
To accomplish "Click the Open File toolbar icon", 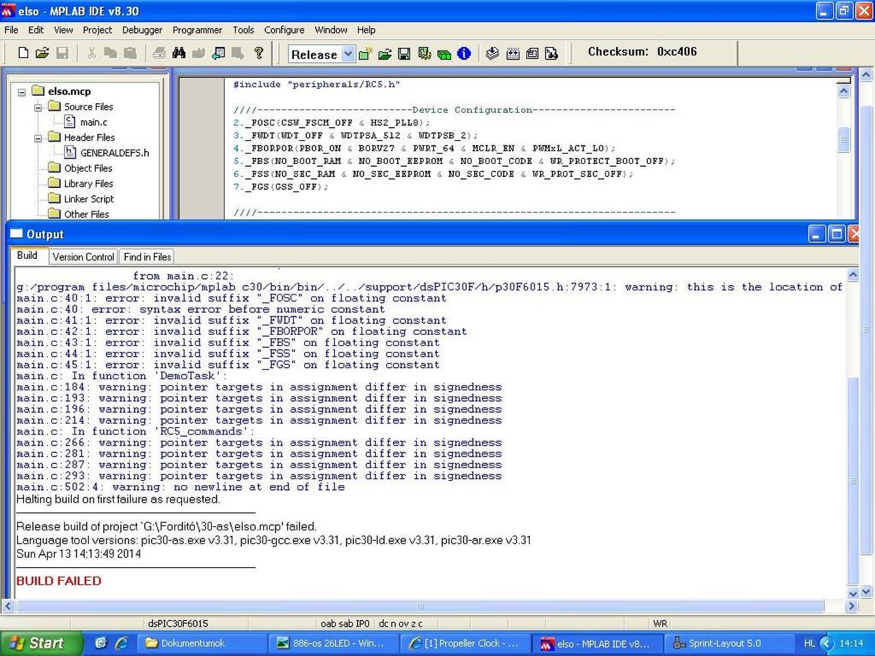I will (42, 53).
